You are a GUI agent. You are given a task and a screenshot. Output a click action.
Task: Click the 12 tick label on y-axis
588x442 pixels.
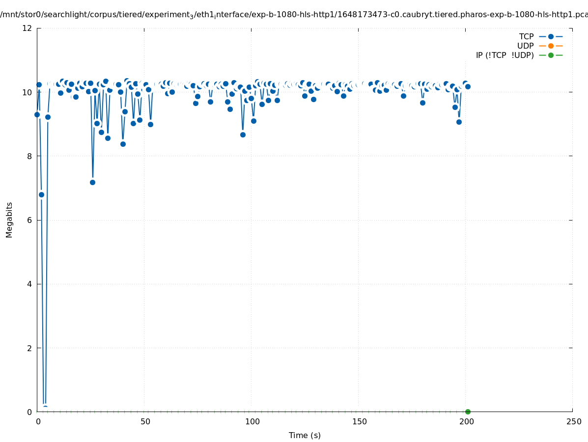(x=28, y=28)
